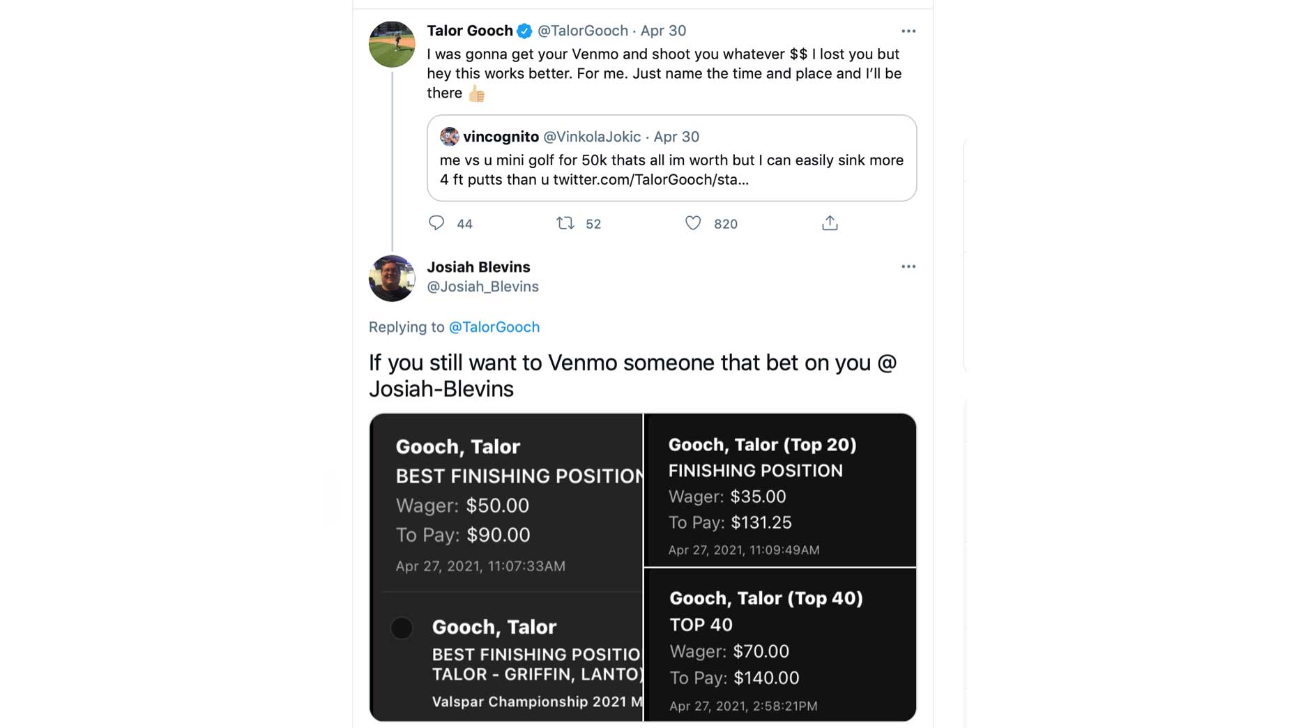Screen dimensions: 1294x728
Task: Select the radio circle beside Gooch, Talor bet
Action: pos(402,628)
